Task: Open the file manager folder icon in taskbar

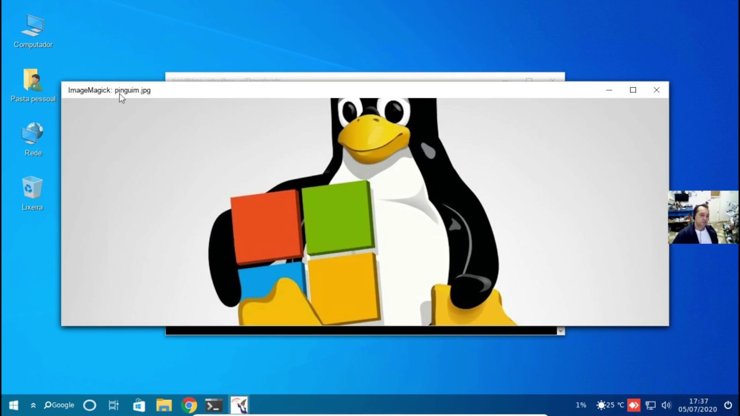Action: click(164, 405)
